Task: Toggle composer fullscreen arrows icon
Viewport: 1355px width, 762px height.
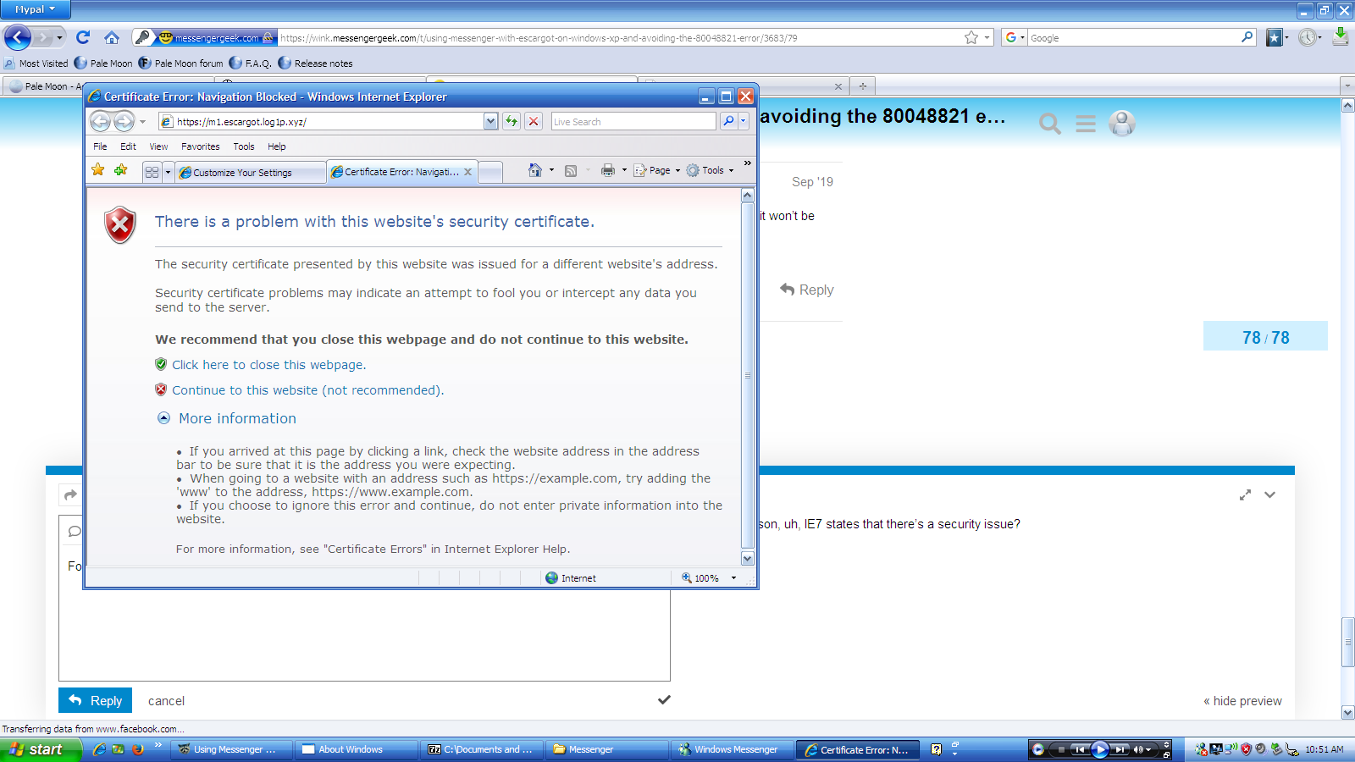Action: [x=1245, y=494]
